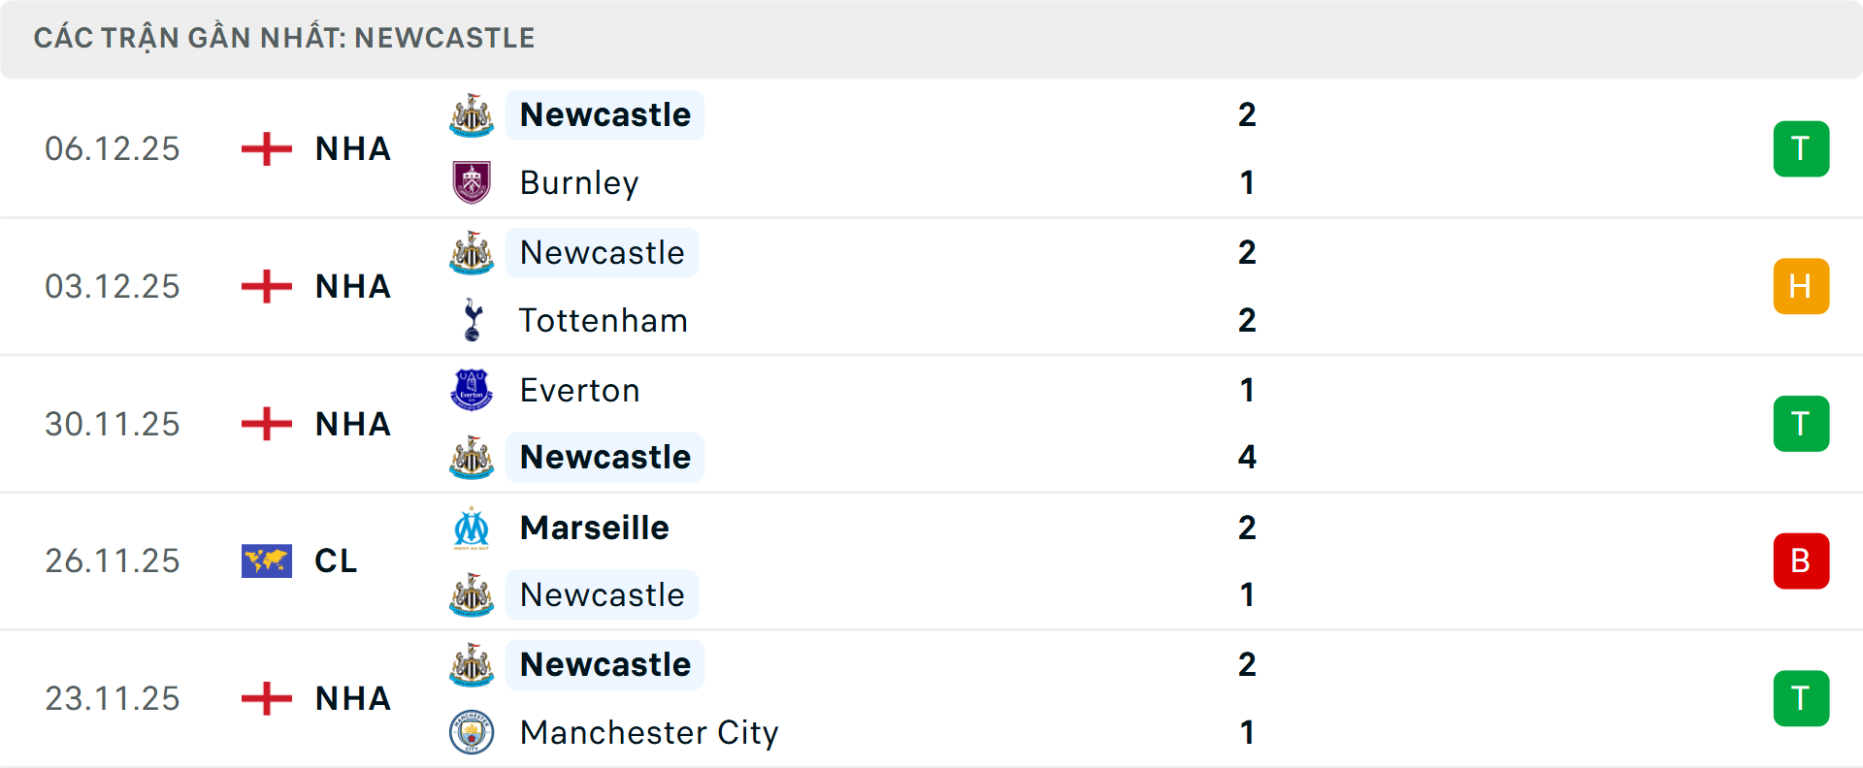Toggle the green T result badge for Burnley match

pos(1802,148)
